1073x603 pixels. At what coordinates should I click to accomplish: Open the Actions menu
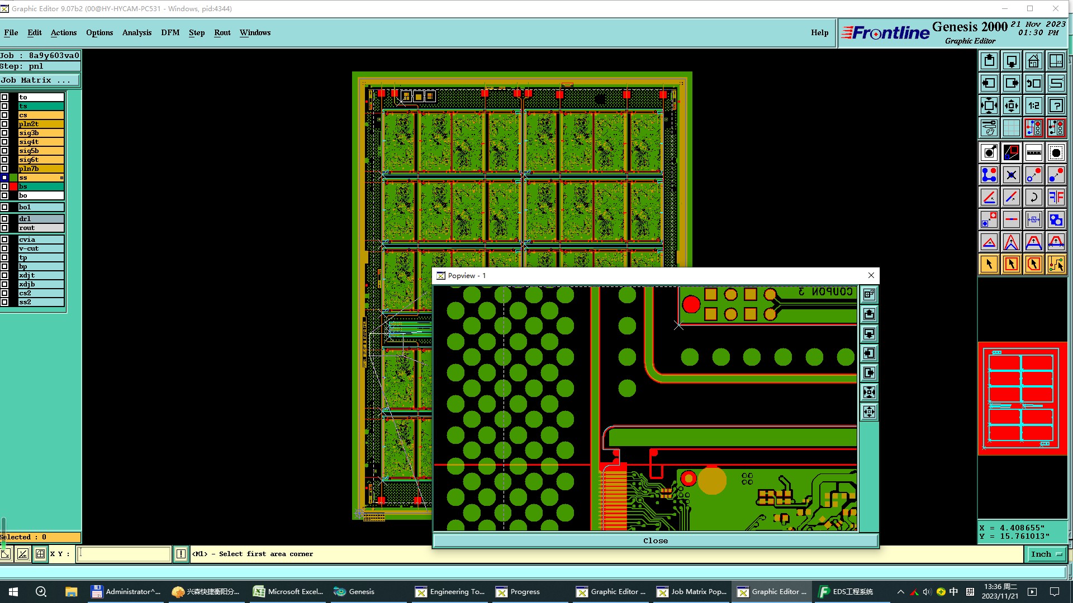(x=64, y=32)
